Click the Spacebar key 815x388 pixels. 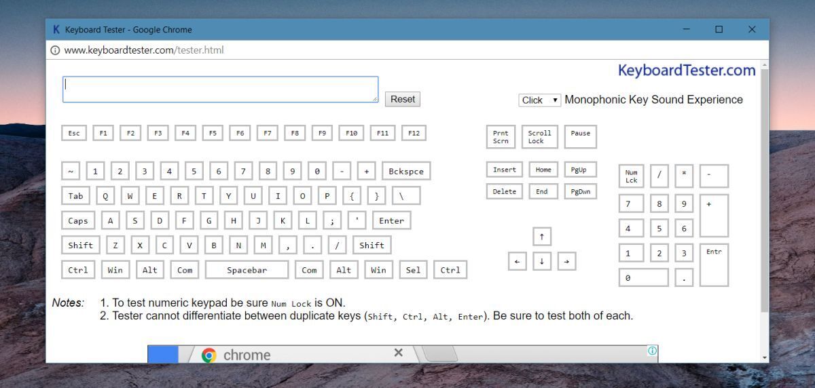pos(247,270)
